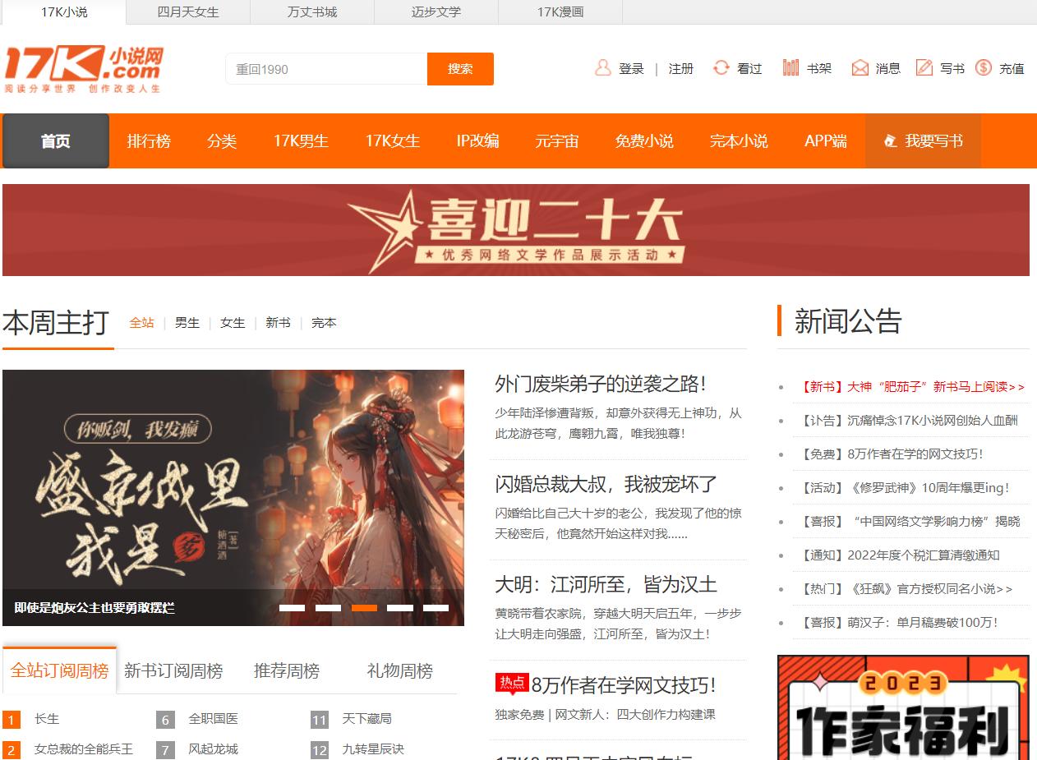This screenshot has width=1037, height=760.
Task: Click the 登录 person icon
Action: pos(604,69)
